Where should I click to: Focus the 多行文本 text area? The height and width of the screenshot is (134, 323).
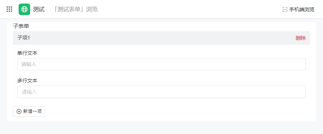[161, 92]
